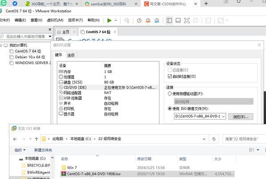Toggle the 已连接(C) checkbox
Viewport: 266px width, 179px height.
tap(170, 70)
